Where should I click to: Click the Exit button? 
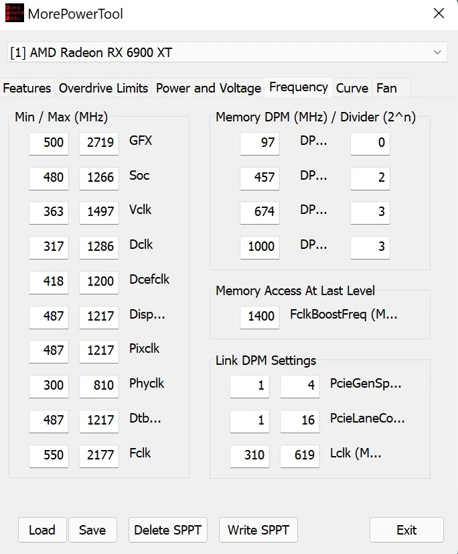(406, 530)
